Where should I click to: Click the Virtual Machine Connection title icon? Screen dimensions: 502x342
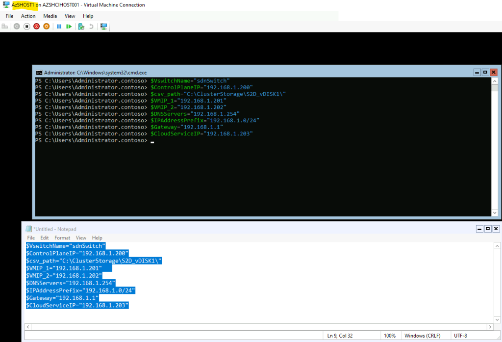point(6,5)
